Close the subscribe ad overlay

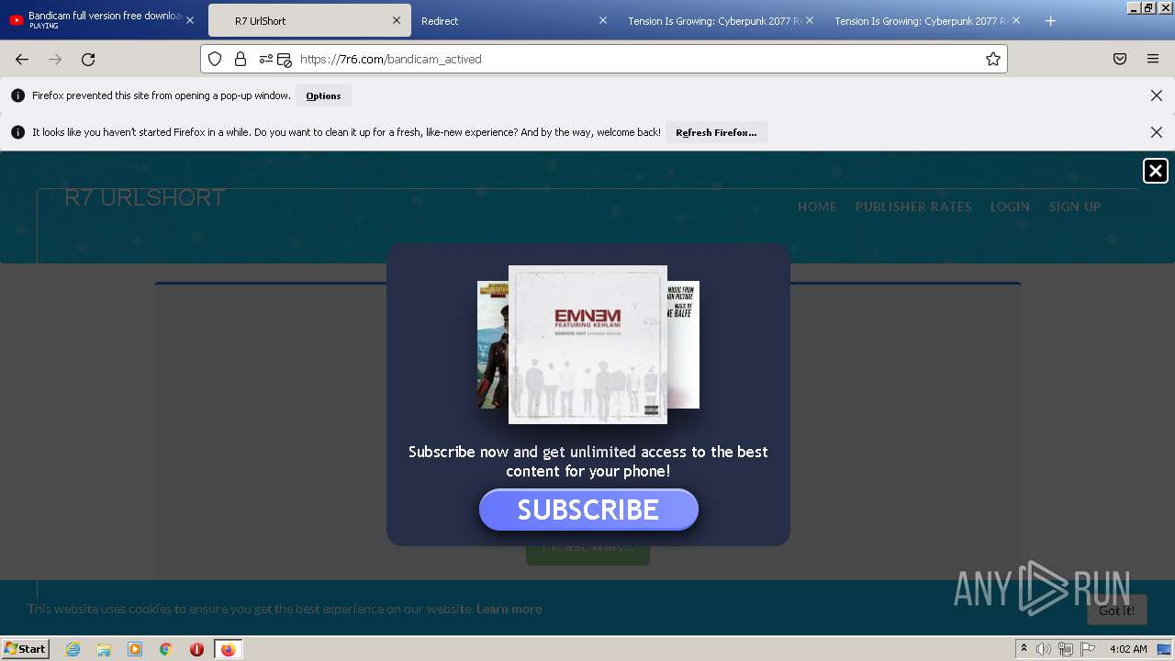point(1156,171)
